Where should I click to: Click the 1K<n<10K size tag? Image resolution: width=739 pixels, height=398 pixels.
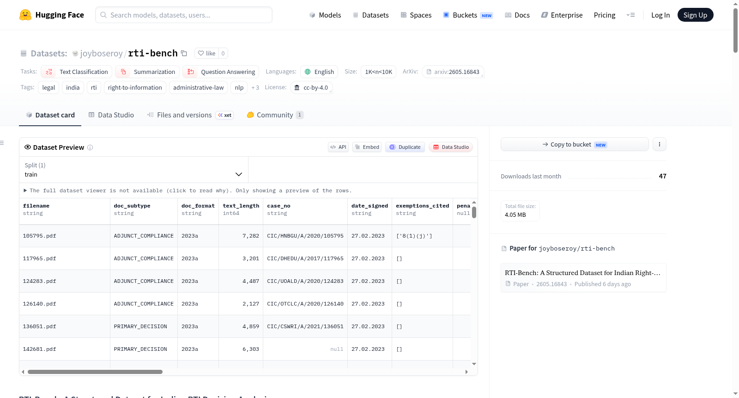(378, 72)
